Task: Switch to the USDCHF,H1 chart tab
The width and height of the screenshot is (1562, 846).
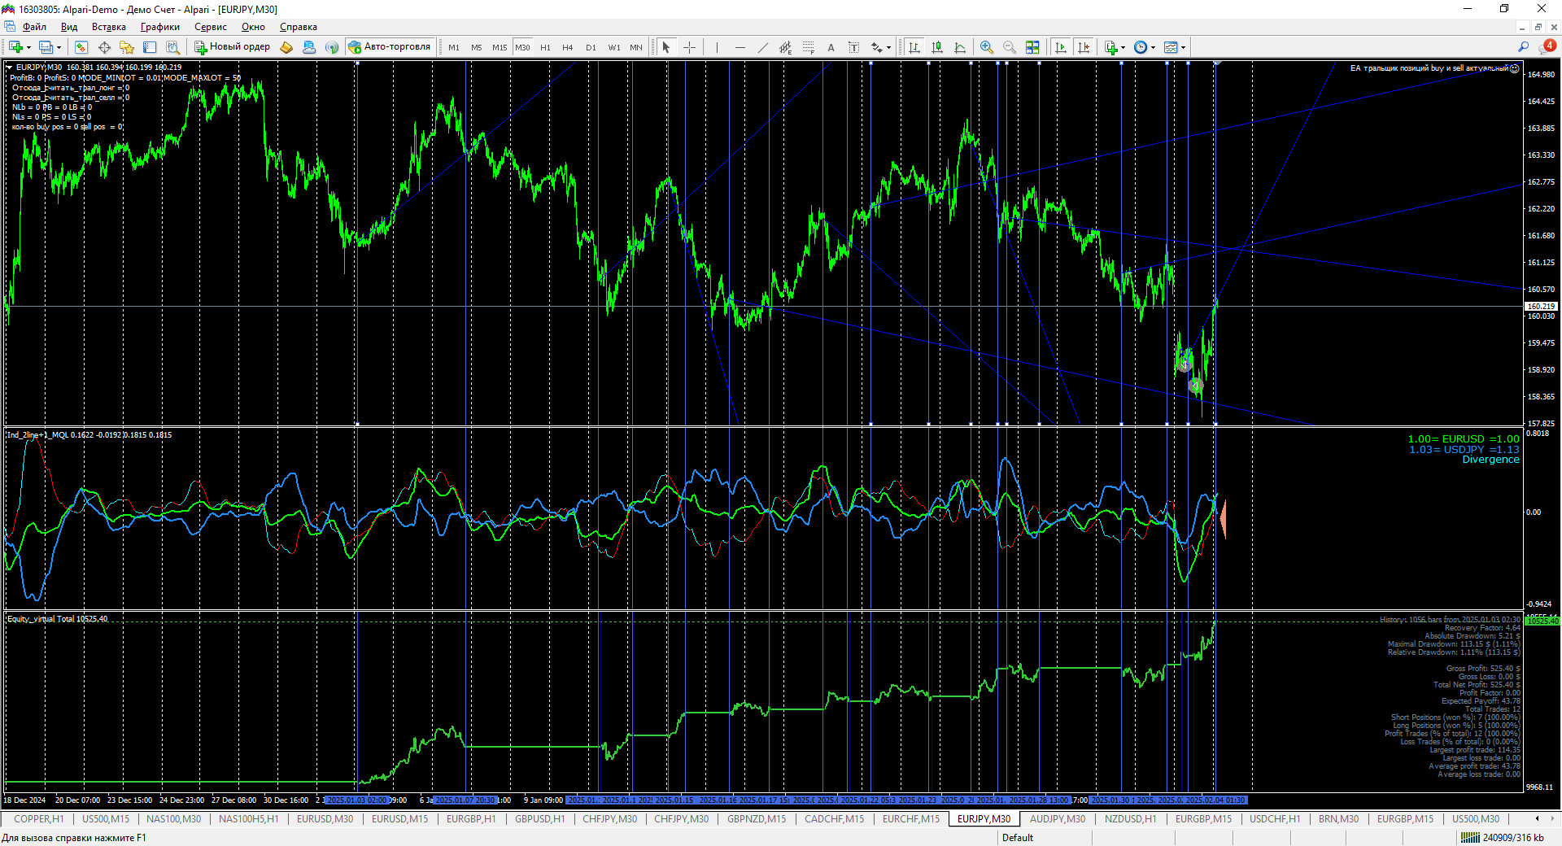Action: coord(1275,819)
